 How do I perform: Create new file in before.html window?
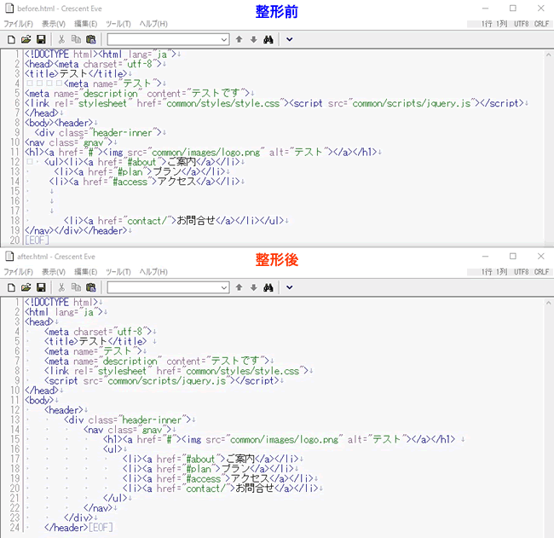coord(11,39)
